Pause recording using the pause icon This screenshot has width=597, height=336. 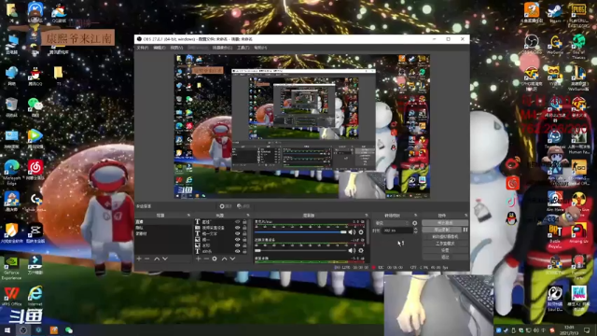click(x=465, y=230)
